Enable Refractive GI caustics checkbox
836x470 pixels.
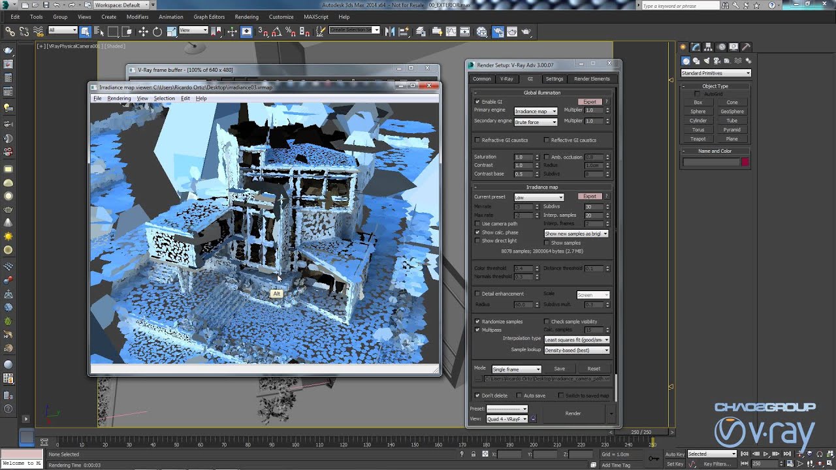tap(477, 140)
